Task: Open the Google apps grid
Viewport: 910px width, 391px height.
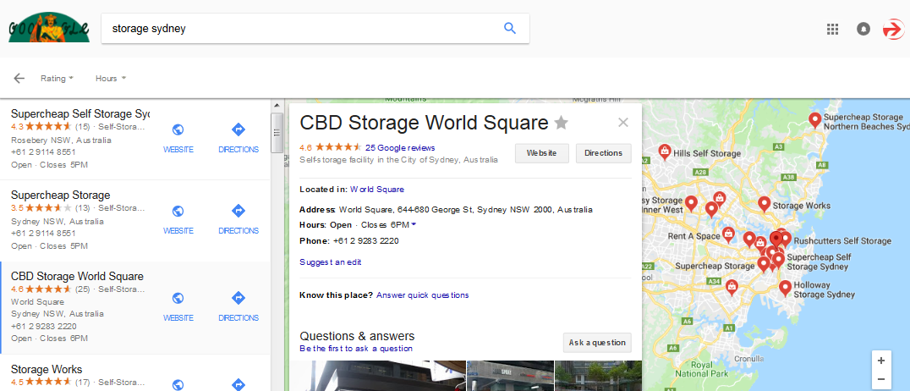Action: (833, 29)
